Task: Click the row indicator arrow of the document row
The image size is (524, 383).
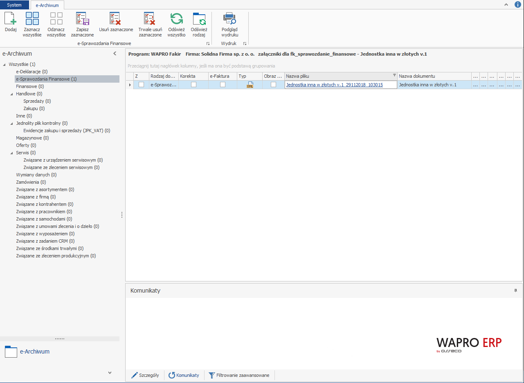Action: pos(130,85)
